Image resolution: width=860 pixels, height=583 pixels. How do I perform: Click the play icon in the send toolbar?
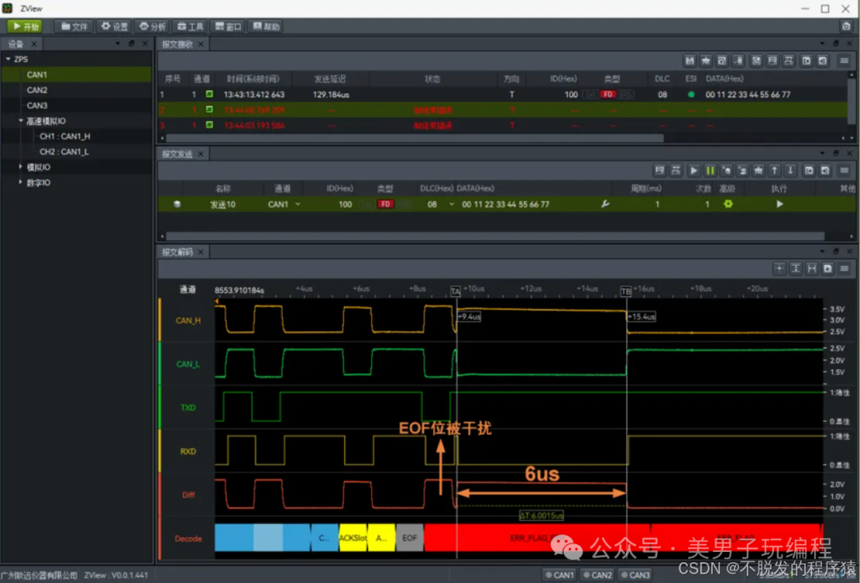[694, 170]
